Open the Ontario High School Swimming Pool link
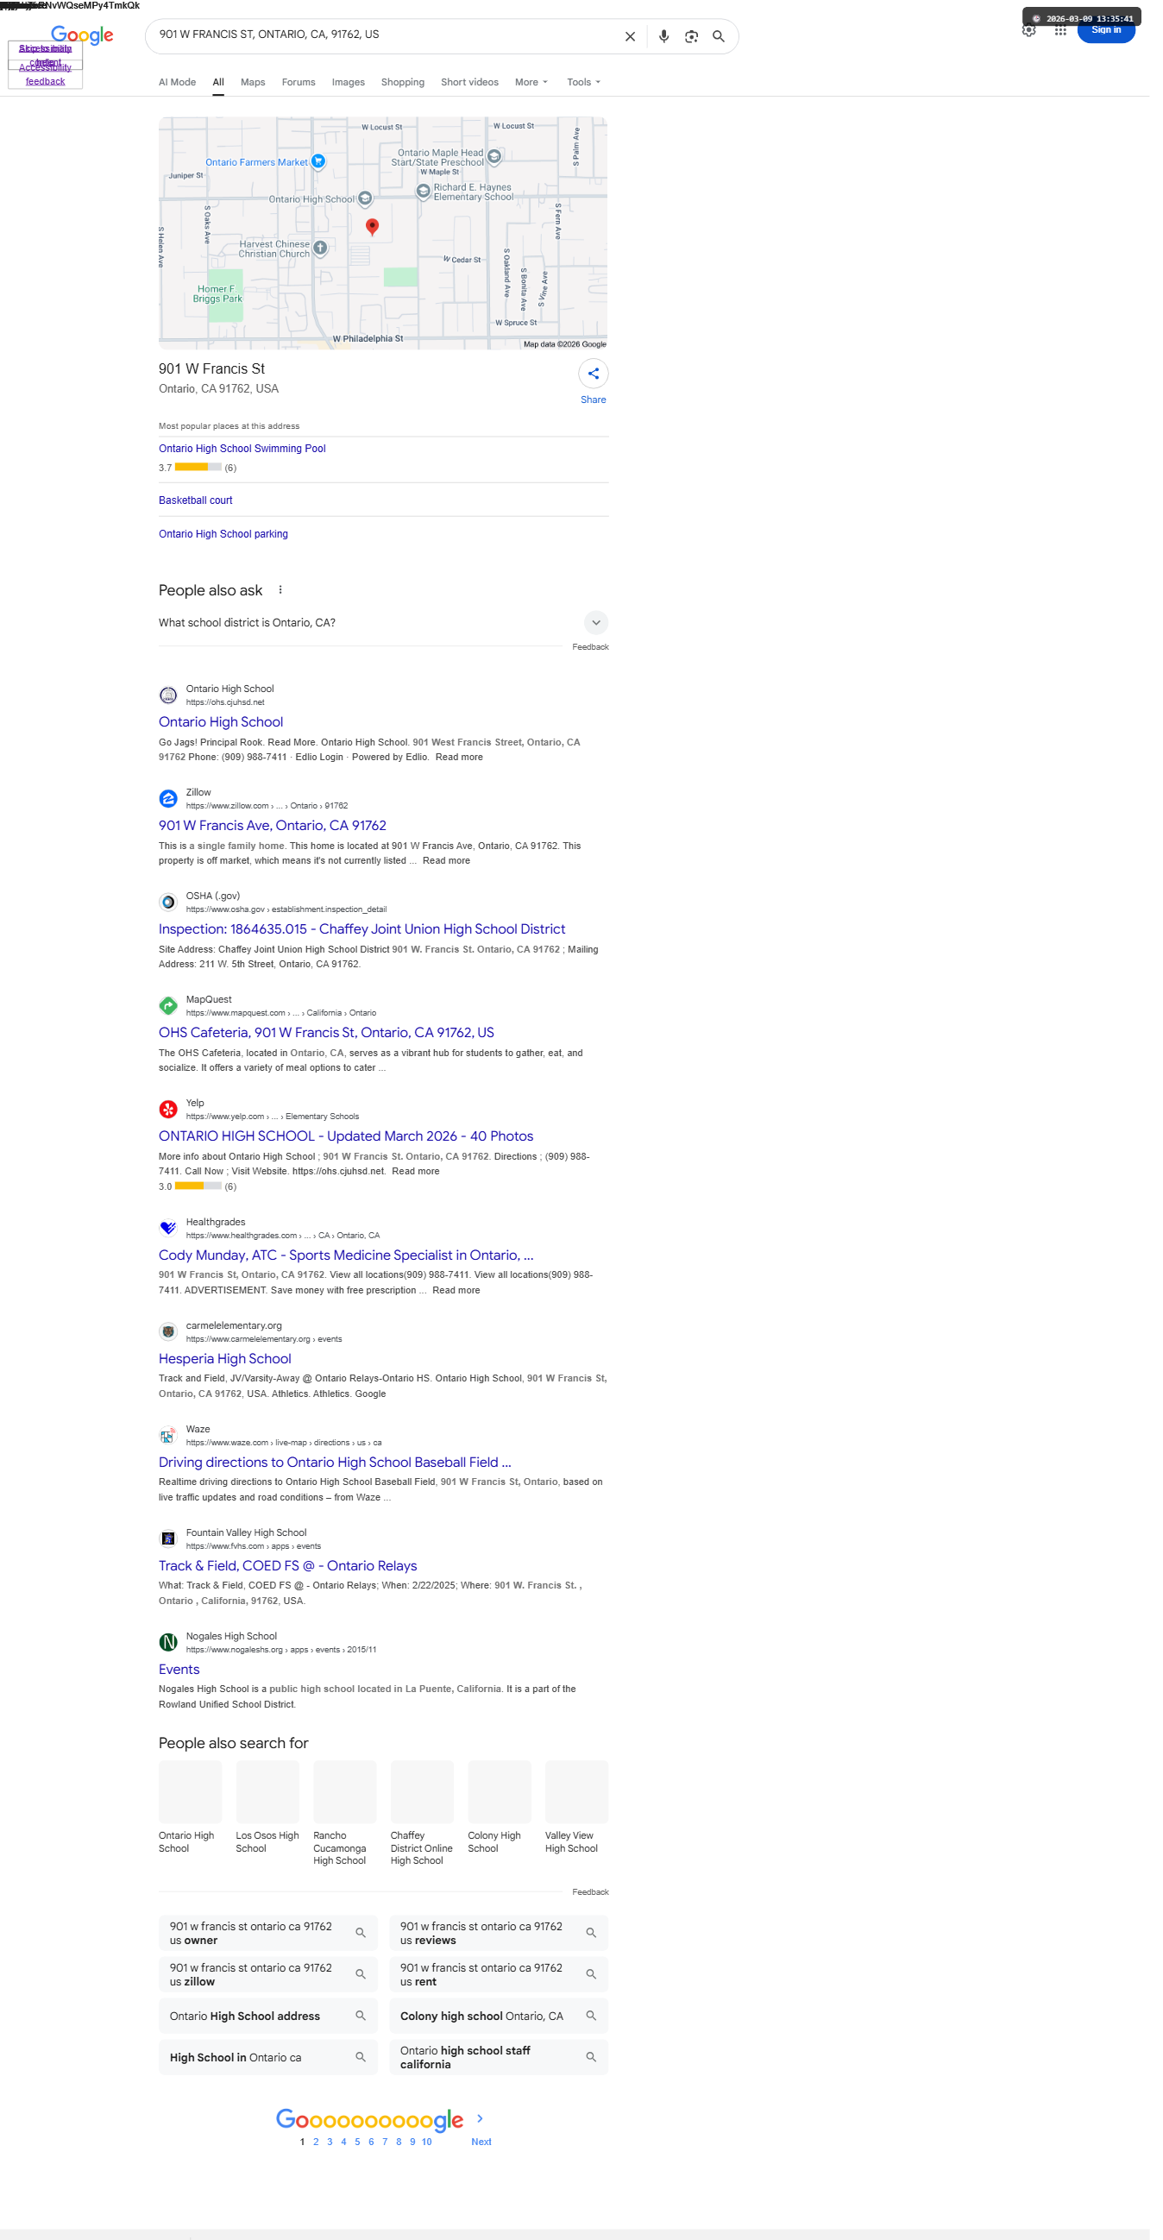Viewport: 1163px width, 2240px height. 245,453
